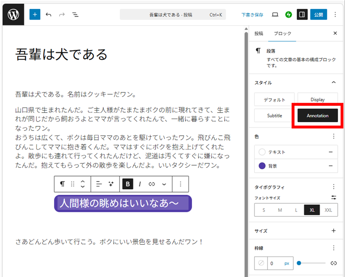345x277 pixels.
Task: Collapse the スタイル section chevron
Action: [x=333, y=83]
